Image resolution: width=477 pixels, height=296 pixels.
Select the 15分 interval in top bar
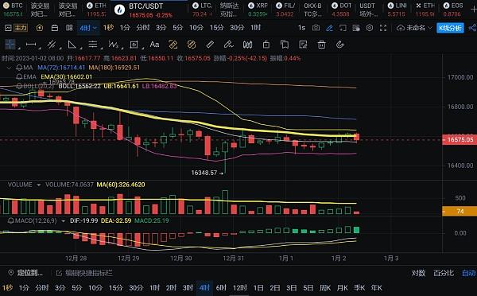pos(216,28)
